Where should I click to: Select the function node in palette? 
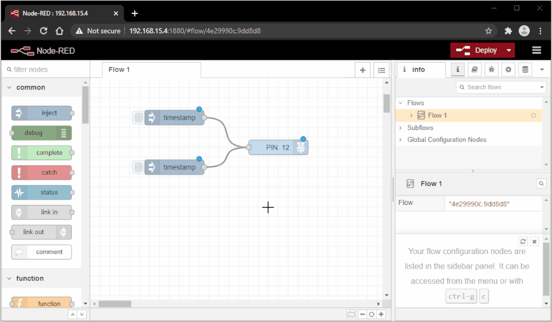[x=42, y=303]
